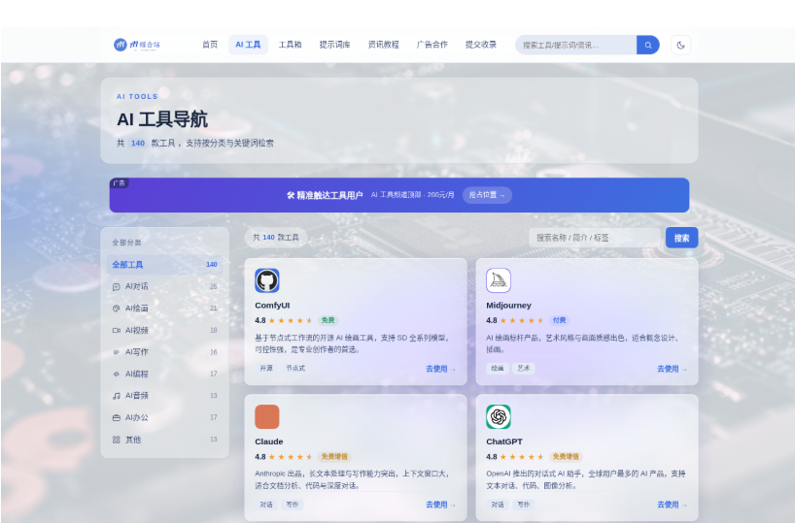Click the 写作 tag on ChatGPT card

pos(524,505)
